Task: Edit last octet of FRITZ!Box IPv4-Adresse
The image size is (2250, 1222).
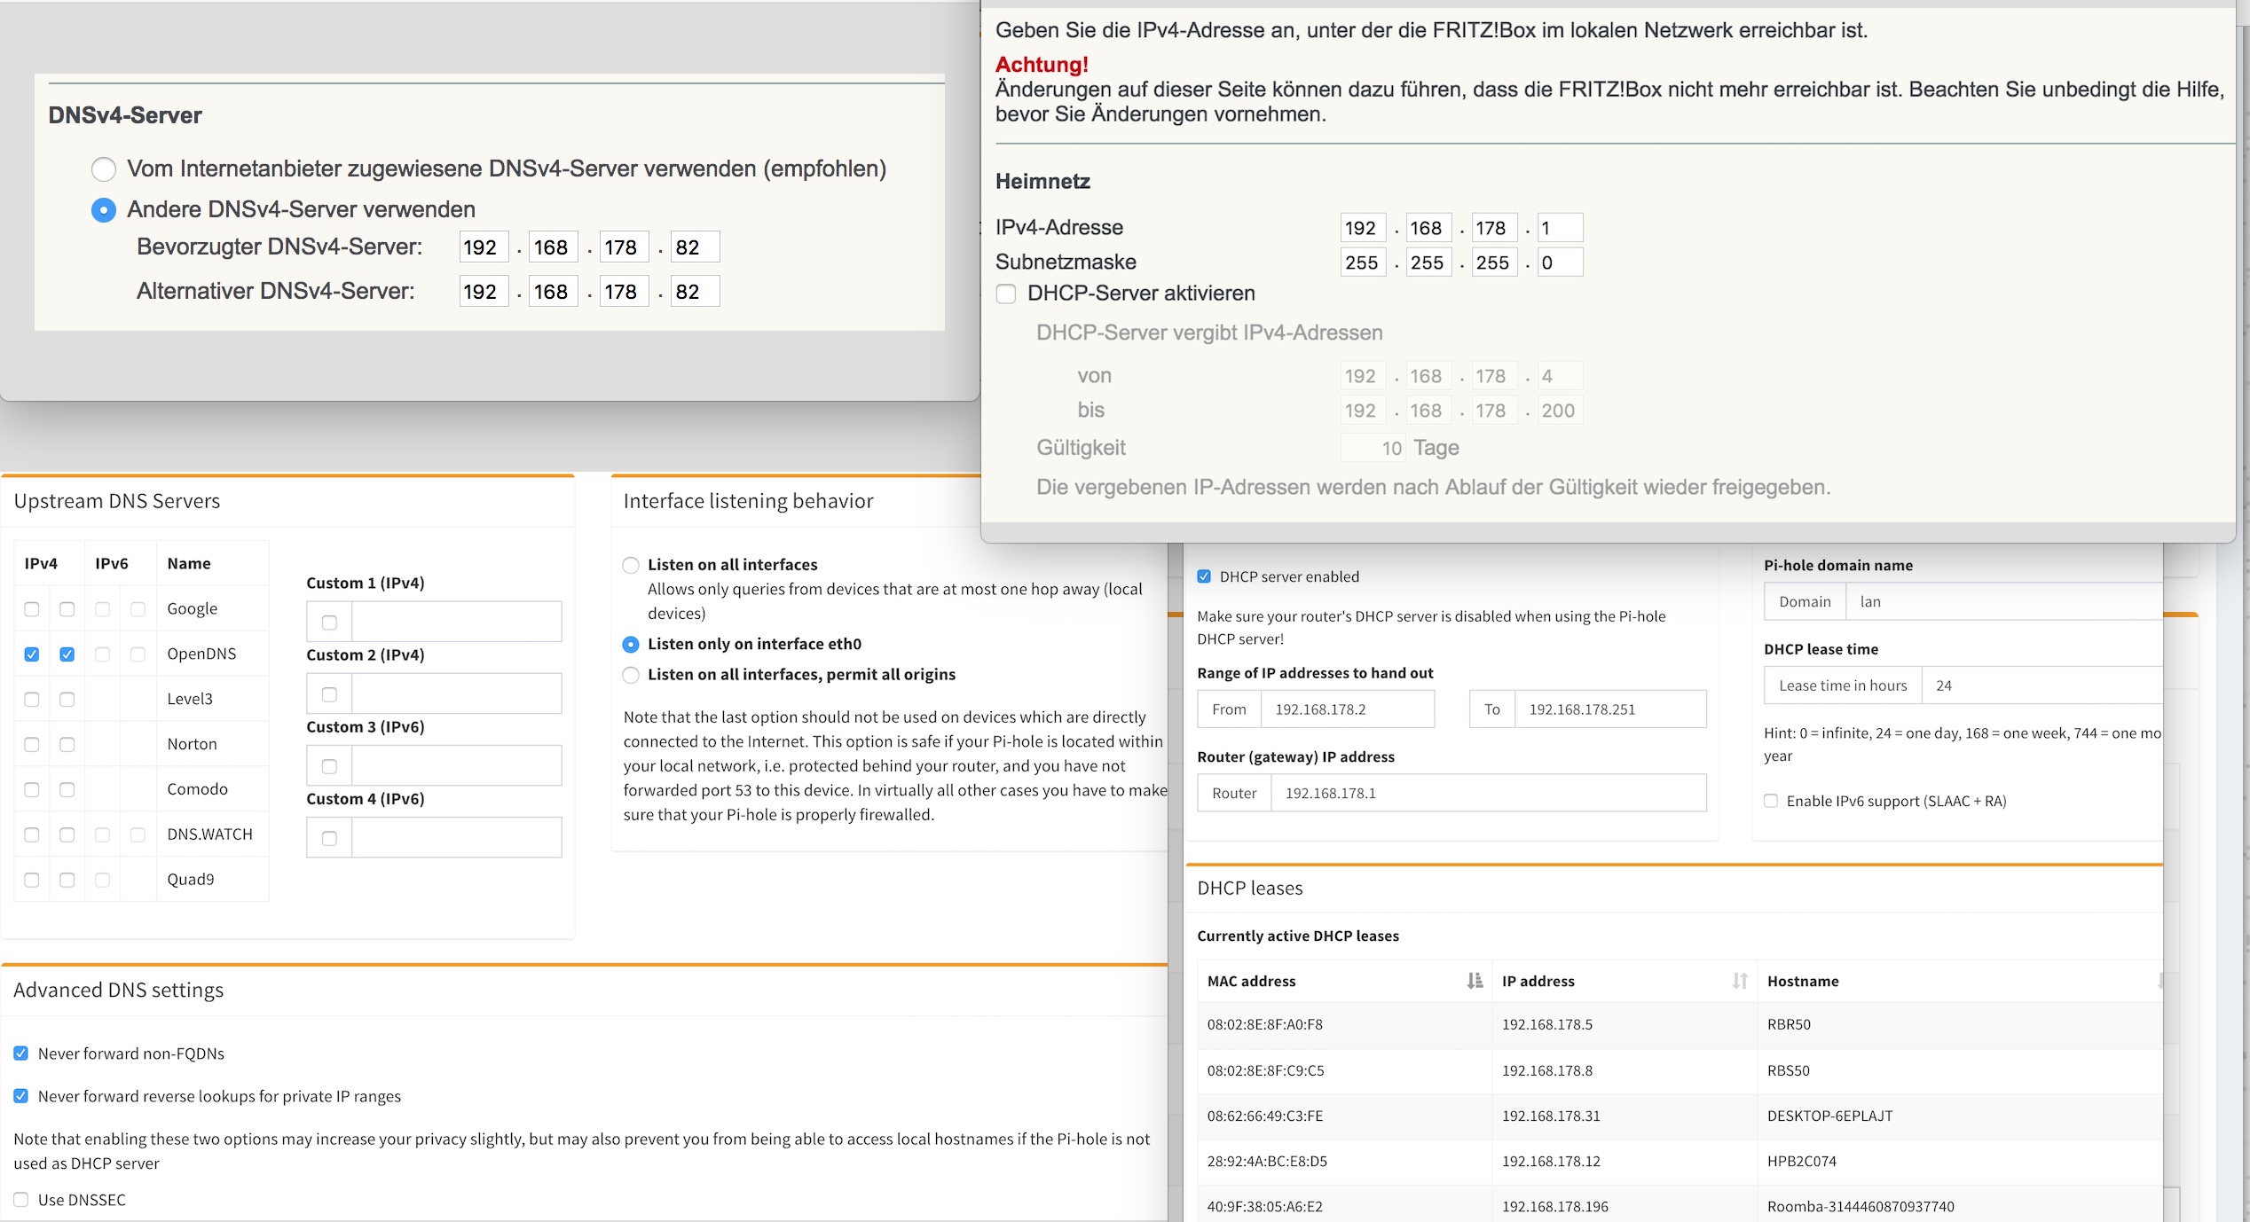Action: (x=1561, y=228)
